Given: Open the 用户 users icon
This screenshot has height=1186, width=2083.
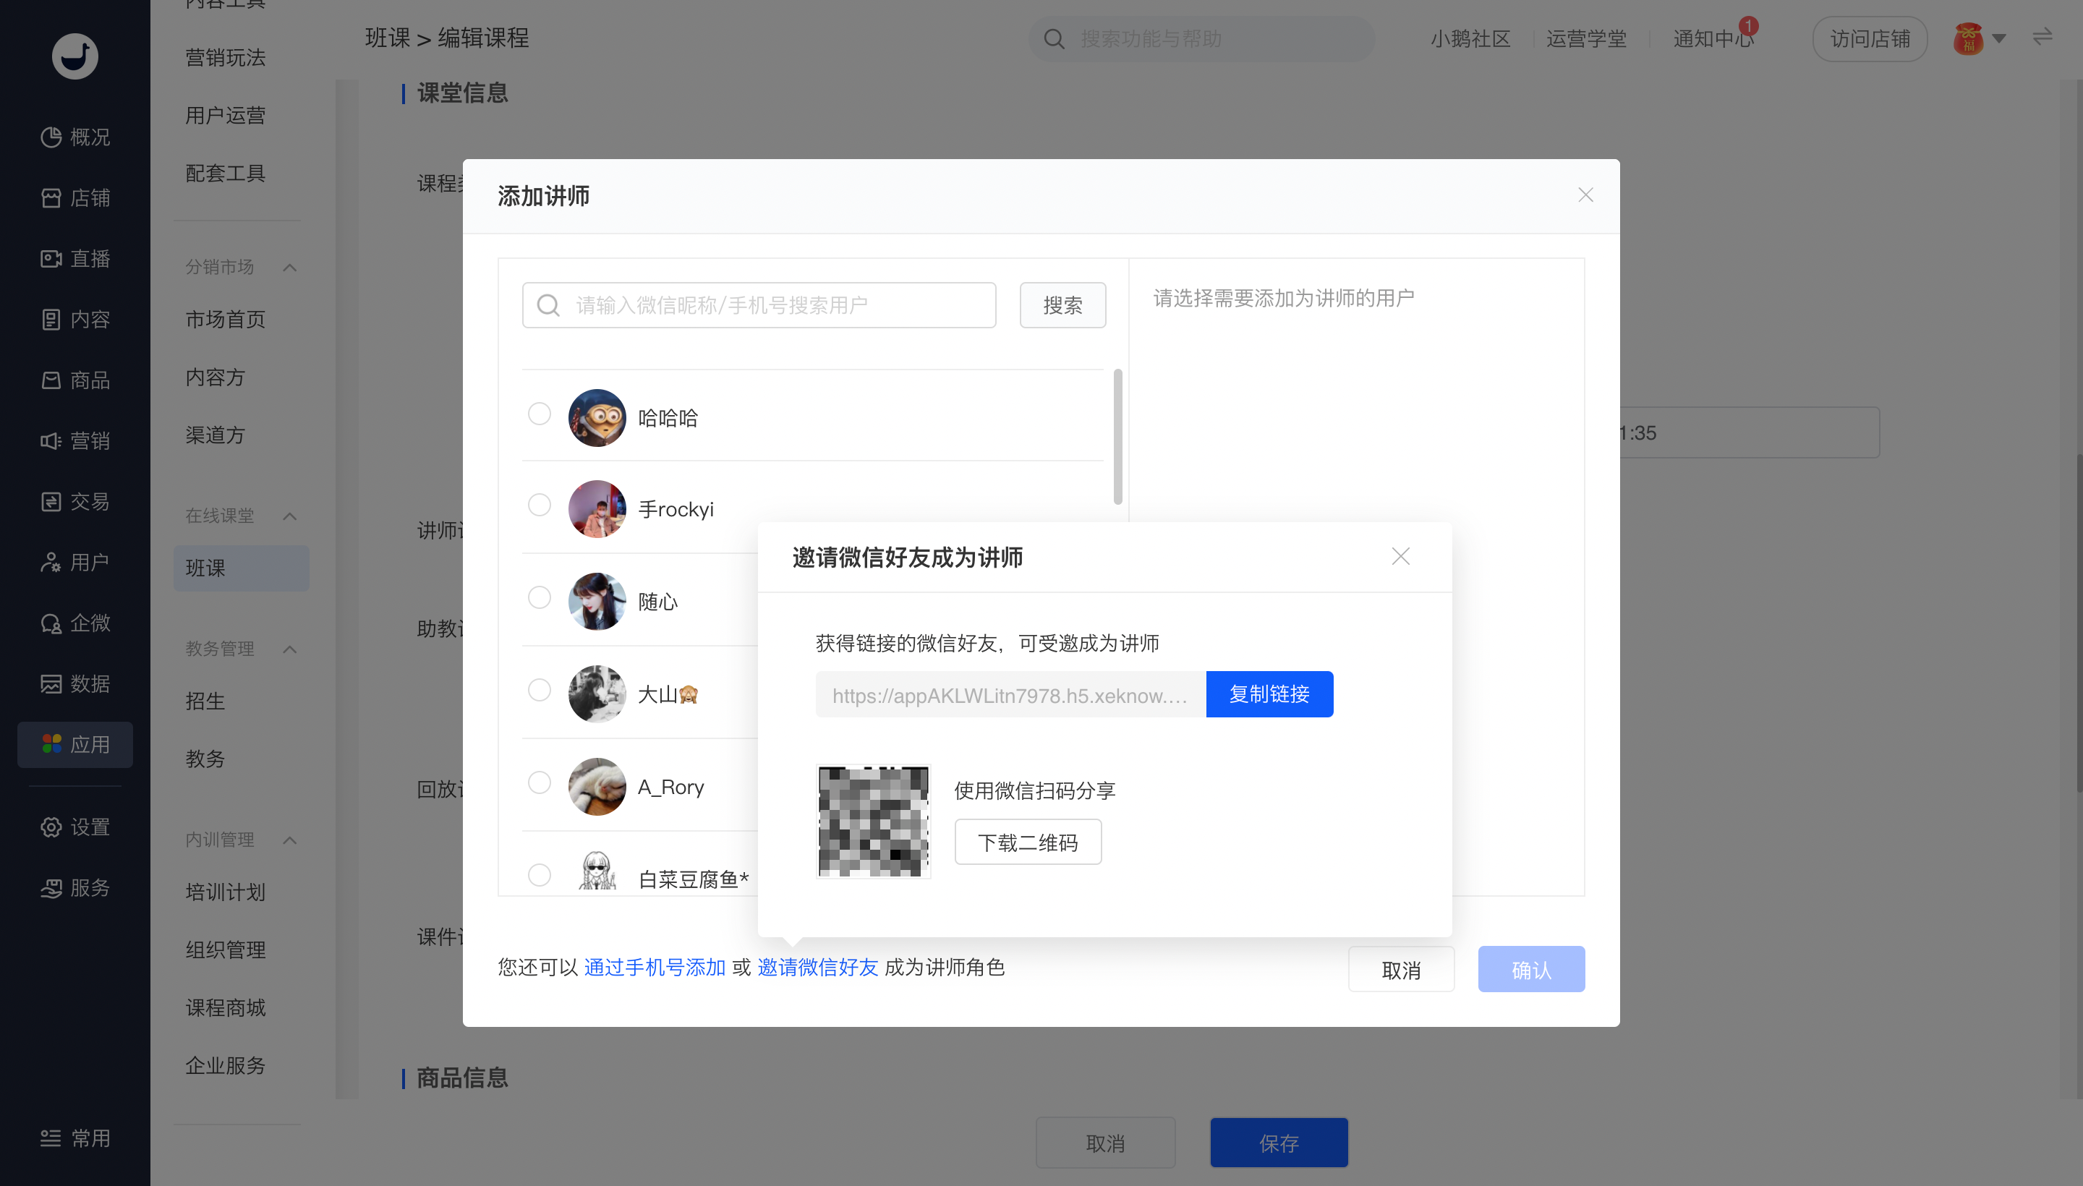Looking at the screenshot, I should [x=51, y=562].
